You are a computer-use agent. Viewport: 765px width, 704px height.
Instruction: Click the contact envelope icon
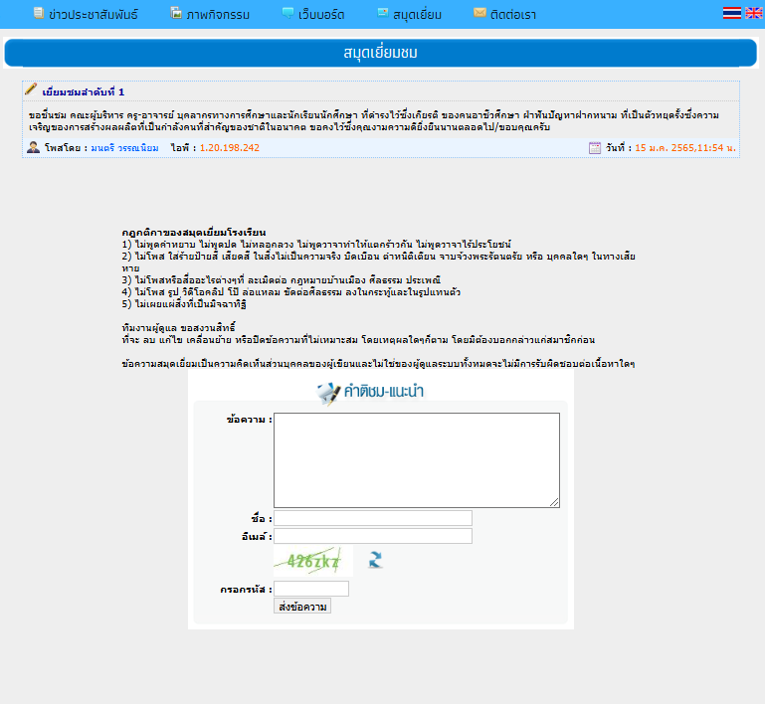point(479,13)
